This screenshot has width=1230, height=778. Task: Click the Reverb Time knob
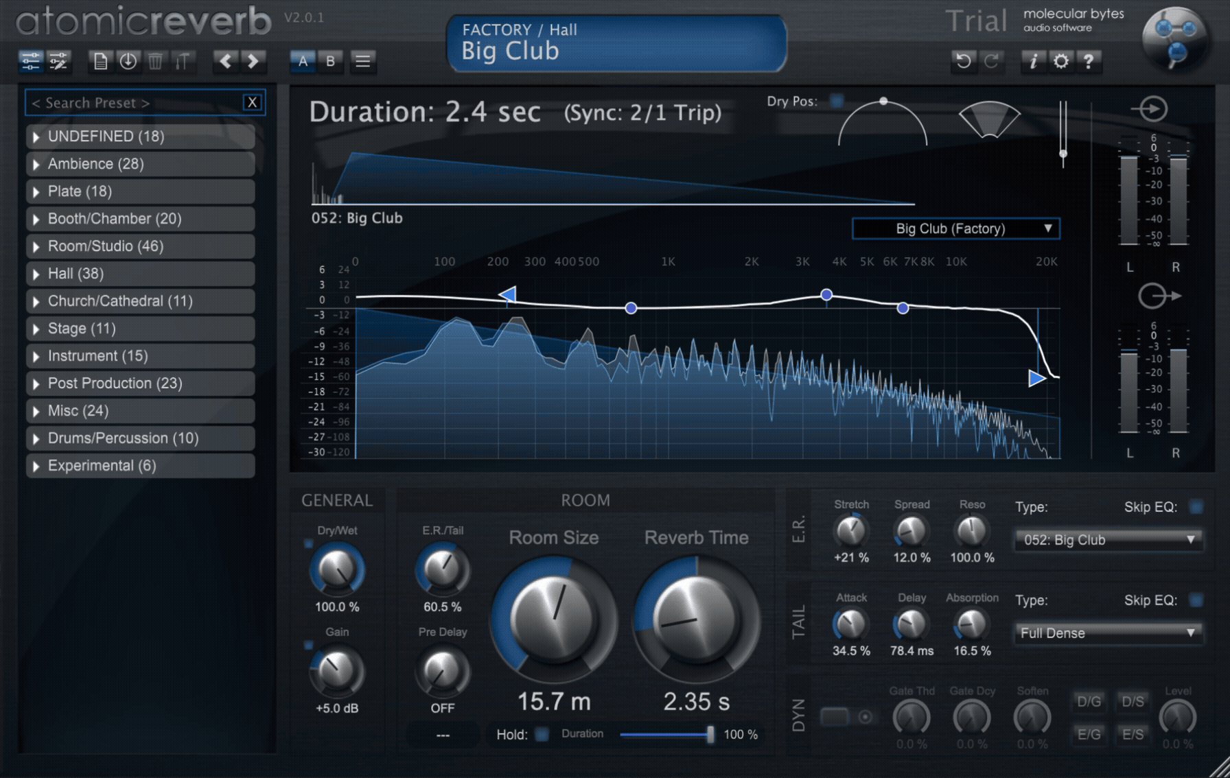pyautogui.click(x=696, y=620)
